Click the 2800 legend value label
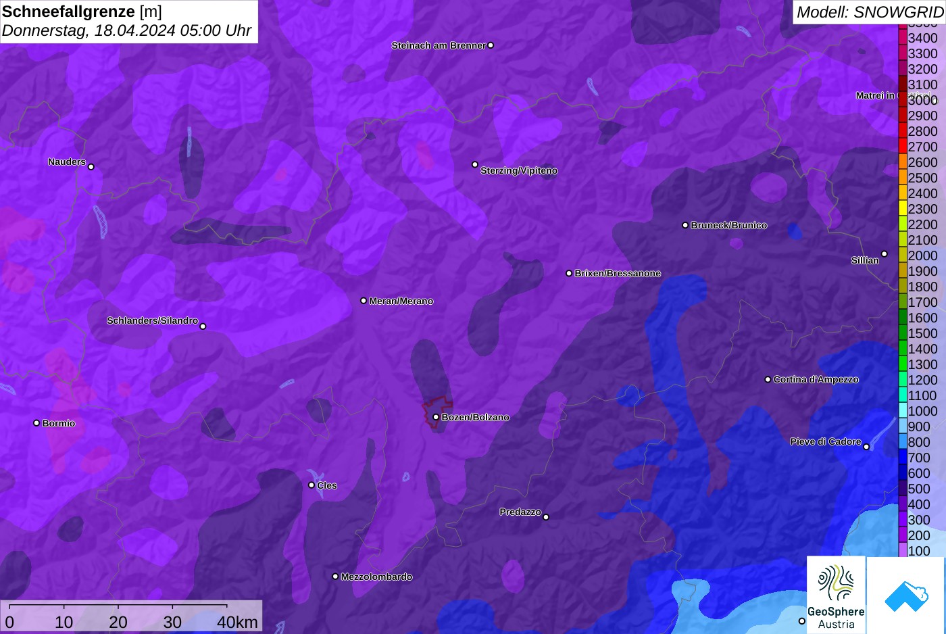 pos(922,131)
